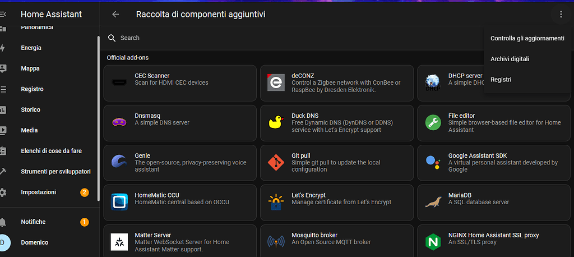Open the Mappa sidebar item
The image size is (574, 257).
click(x=30, y=68)
